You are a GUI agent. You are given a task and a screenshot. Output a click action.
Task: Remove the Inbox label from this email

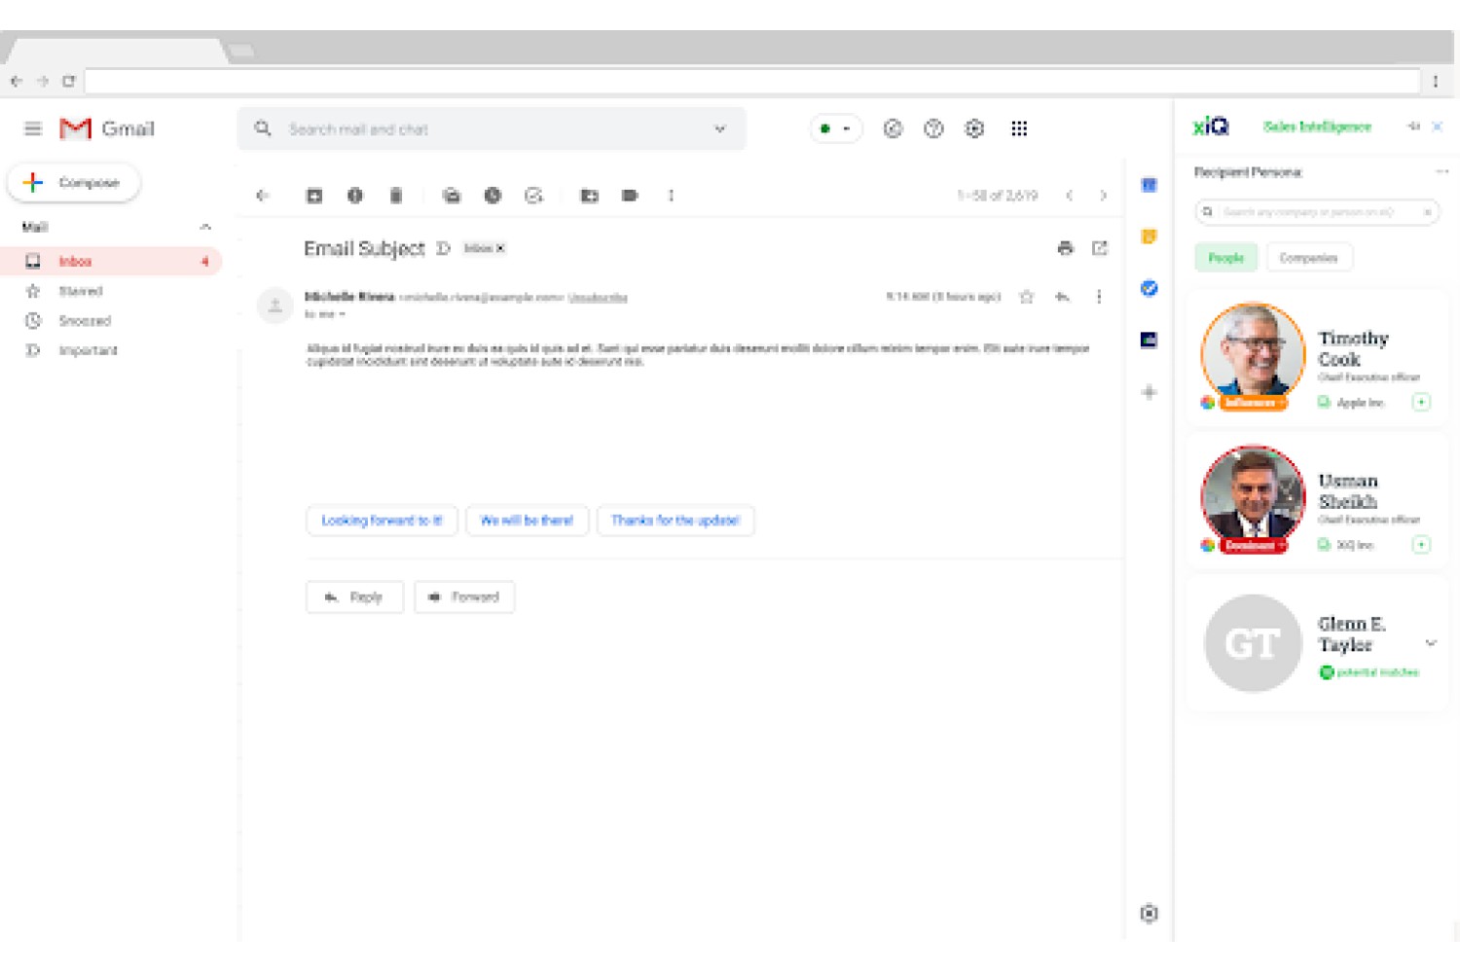point(500,248)
